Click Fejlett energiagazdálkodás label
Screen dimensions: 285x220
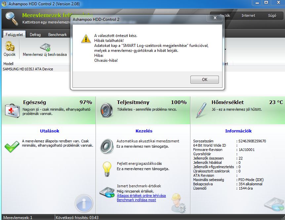pyautogui.click(x=140, y=164)
